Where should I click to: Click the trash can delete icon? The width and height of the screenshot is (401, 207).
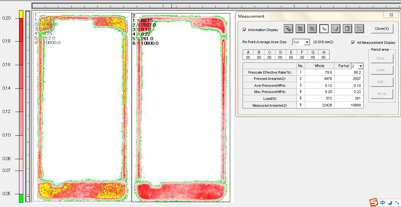point(347,29)
